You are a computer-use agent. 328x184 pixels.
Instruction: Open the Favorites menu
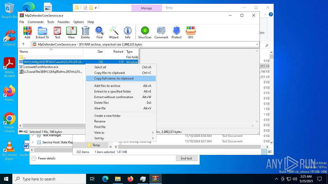point(64,22)
